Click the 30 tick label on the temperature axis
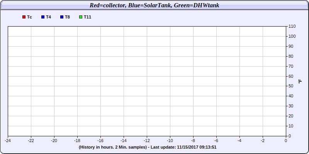The width and height of the screenshot is (309, 154). [291, 106]
